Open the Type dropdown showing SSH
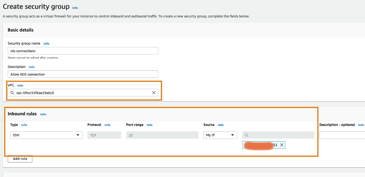365x177 pixels. (45, 135)
